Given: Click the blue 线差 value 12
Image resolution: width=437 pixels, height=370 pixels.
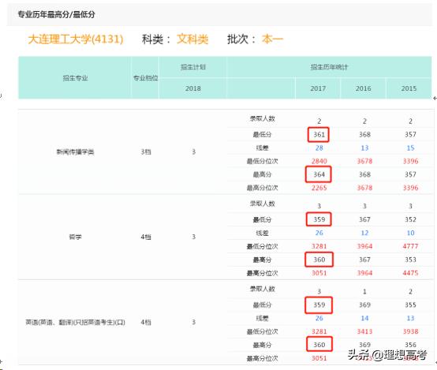Looking at the screenshot, I should pos(364,233).
